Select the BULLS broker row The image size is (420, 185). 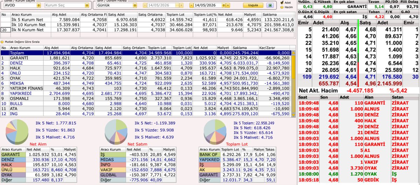pyautogui.click(x=145, y=104)
